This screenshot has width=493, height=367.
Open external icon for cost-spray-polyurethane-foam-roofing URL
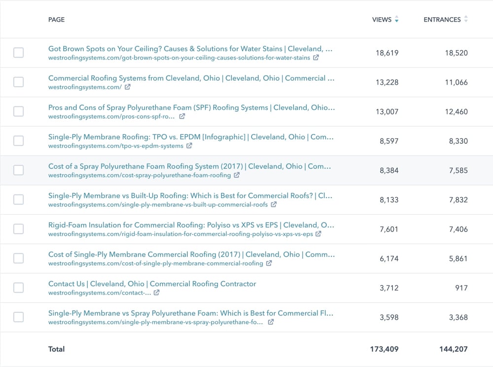[237, 175]
